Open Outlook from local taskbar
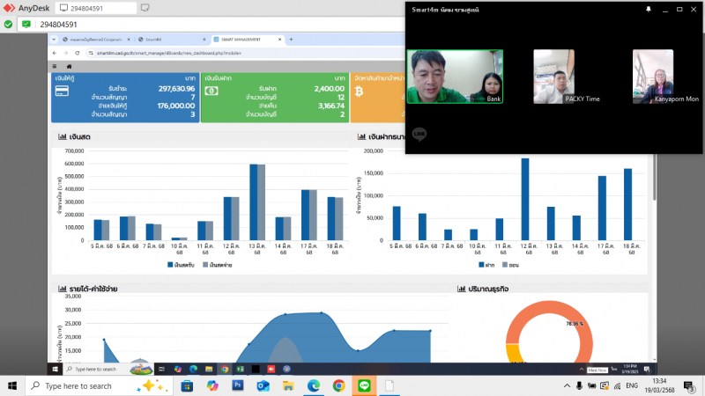 [263, 385]
